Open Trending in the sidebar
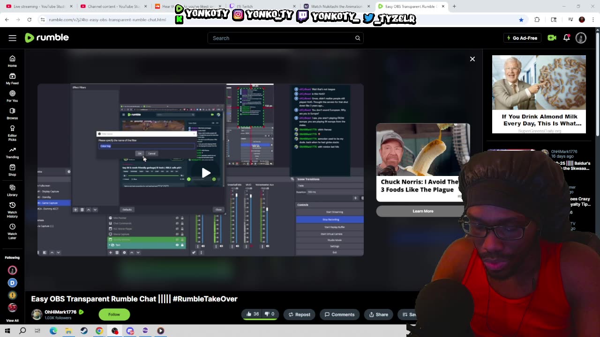The image size is (600, 337). coord(12,153)
